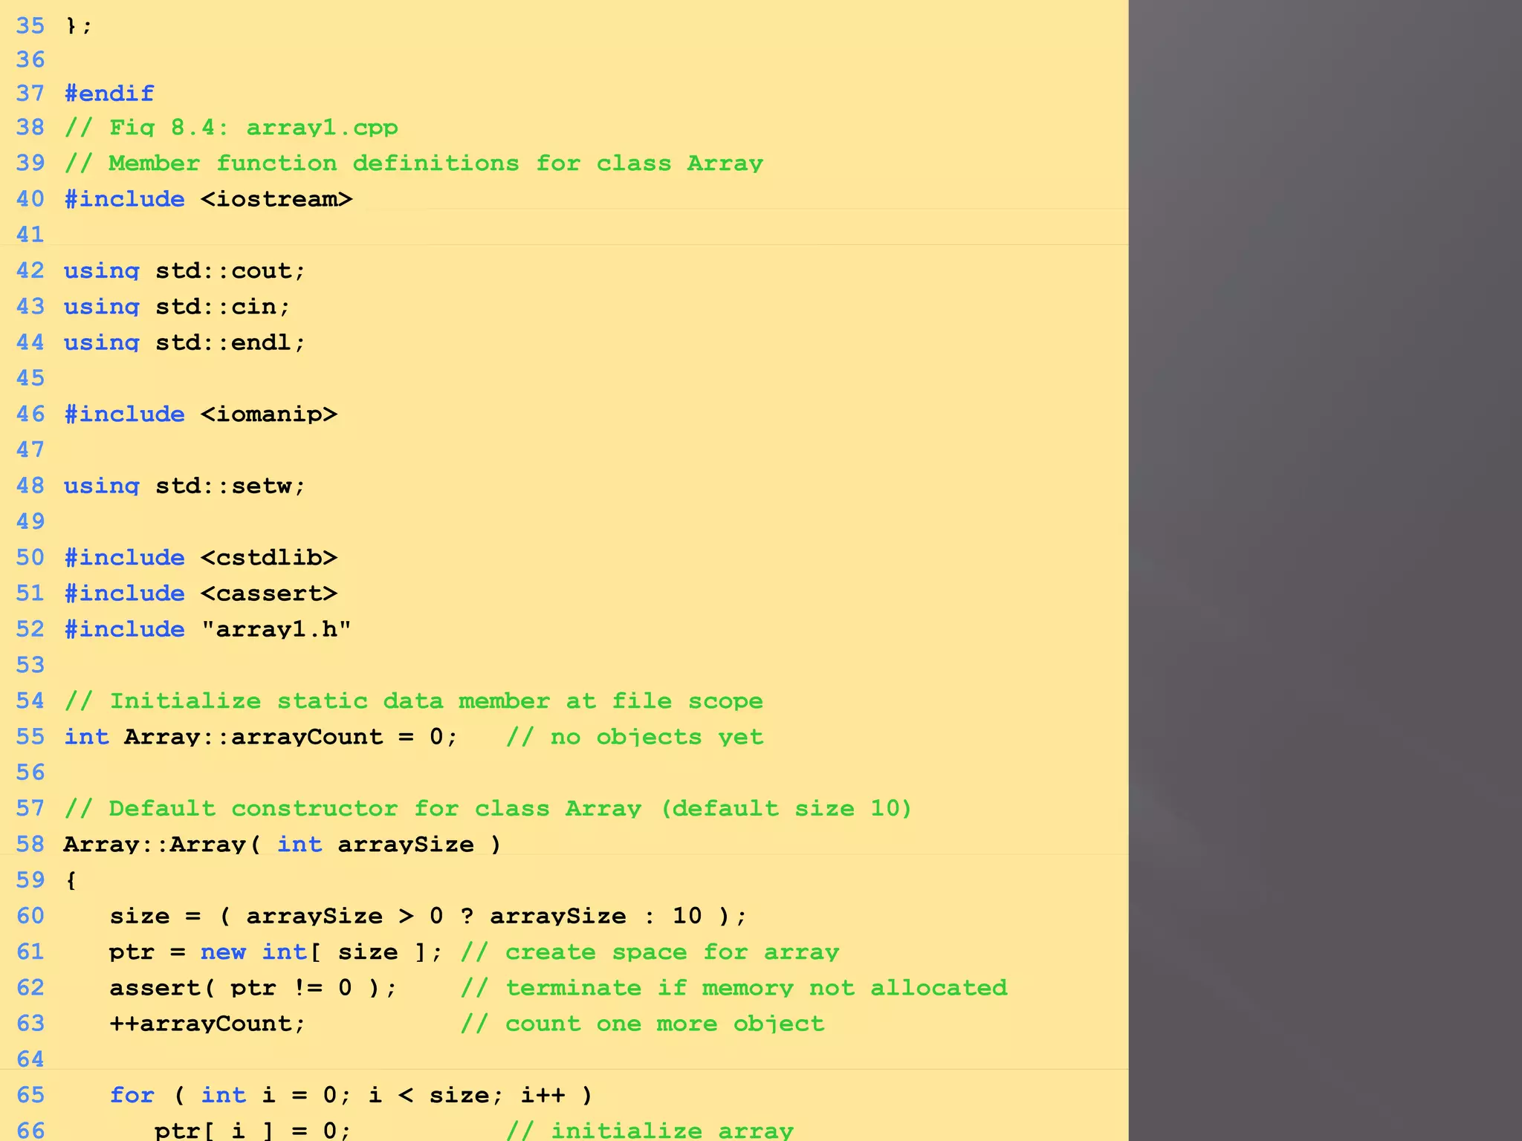The width and height of the screenshot is (1522, 1141).
Task: Click the opening brace on line 59
Action: (71, 880)
